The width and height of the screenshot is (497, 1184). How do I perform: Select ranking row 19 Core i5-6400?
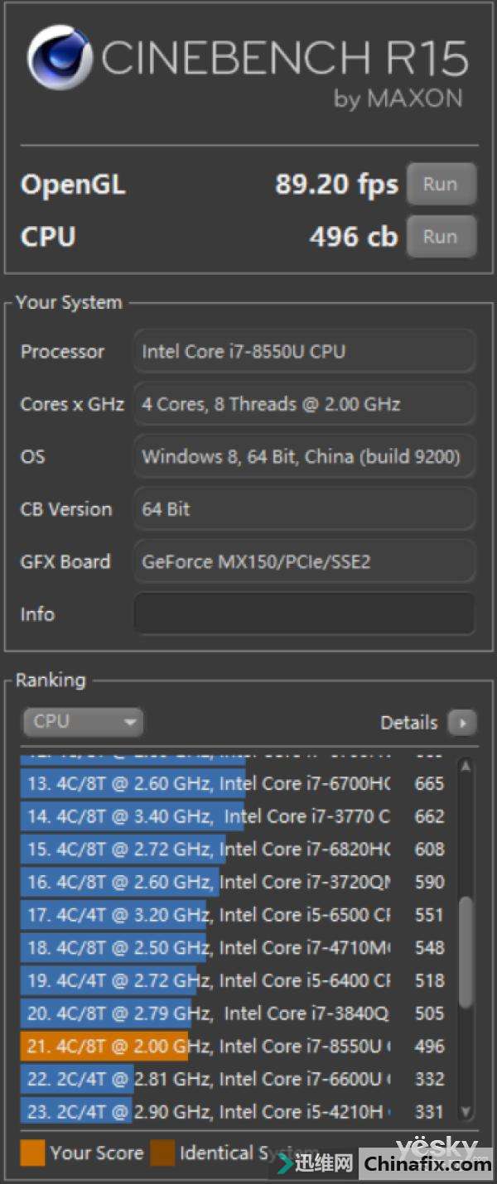click(x=237, y=980)
